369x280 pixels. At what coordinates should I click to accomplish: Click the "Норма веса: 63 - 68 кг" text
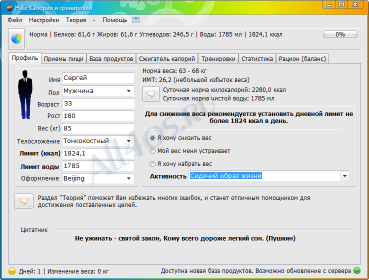[x=174, y=71]
